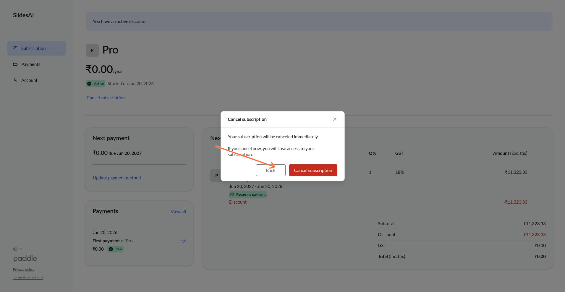565x292 pixels.
Task: Confirm with red Cancel subscription button
Action: point(313,170)
